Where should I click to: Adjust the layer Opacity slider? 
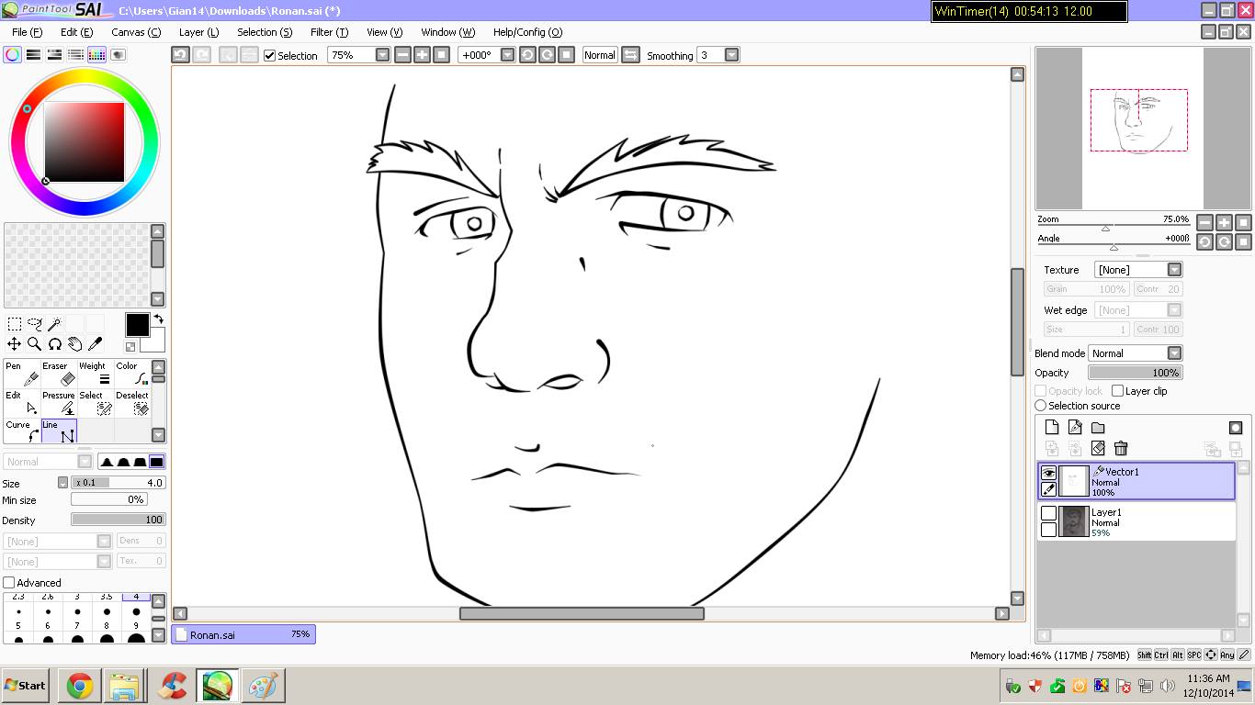click(x=1135, y=373)
